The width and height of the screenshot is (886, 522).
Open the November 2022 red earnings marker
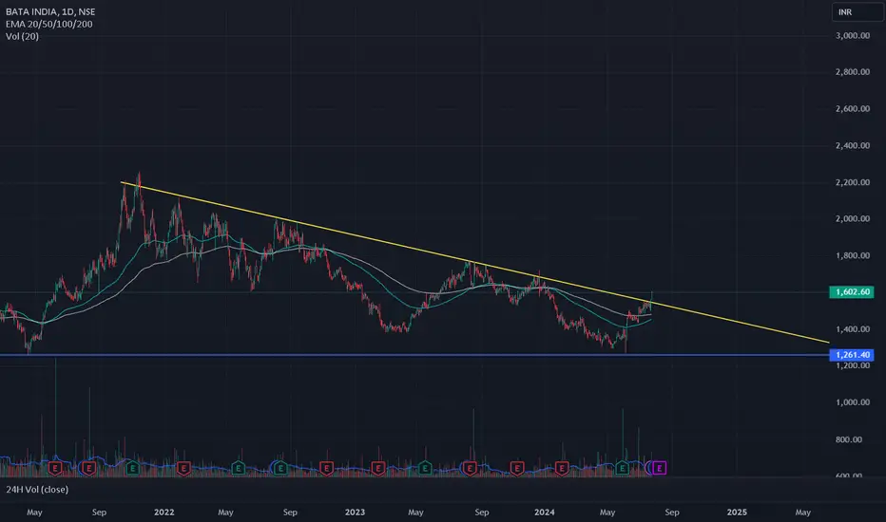click(326, 468)
